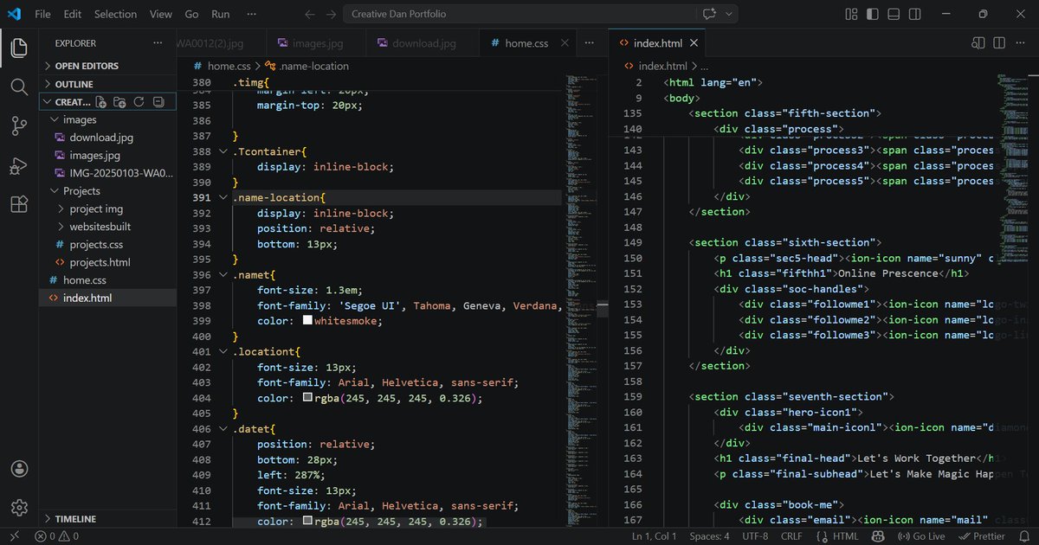Collapse all folders in explorer
The image size is (1039, 545).
158,102
